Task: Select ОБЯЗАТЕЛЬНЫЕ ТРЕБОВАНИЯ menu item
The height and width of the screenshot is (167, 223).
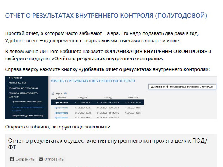Action: [23, 88]
